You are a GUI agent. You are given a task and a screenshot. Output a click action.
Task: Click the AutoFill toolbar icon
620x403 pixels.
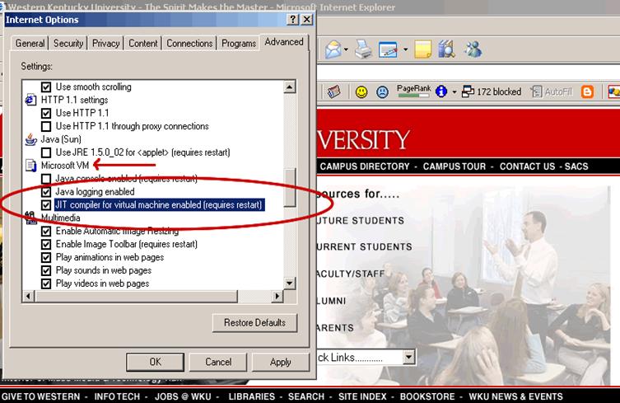tap(536, 91)
